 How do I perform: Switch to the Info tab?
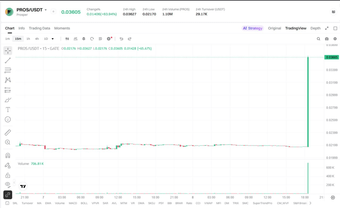[22, 28]
